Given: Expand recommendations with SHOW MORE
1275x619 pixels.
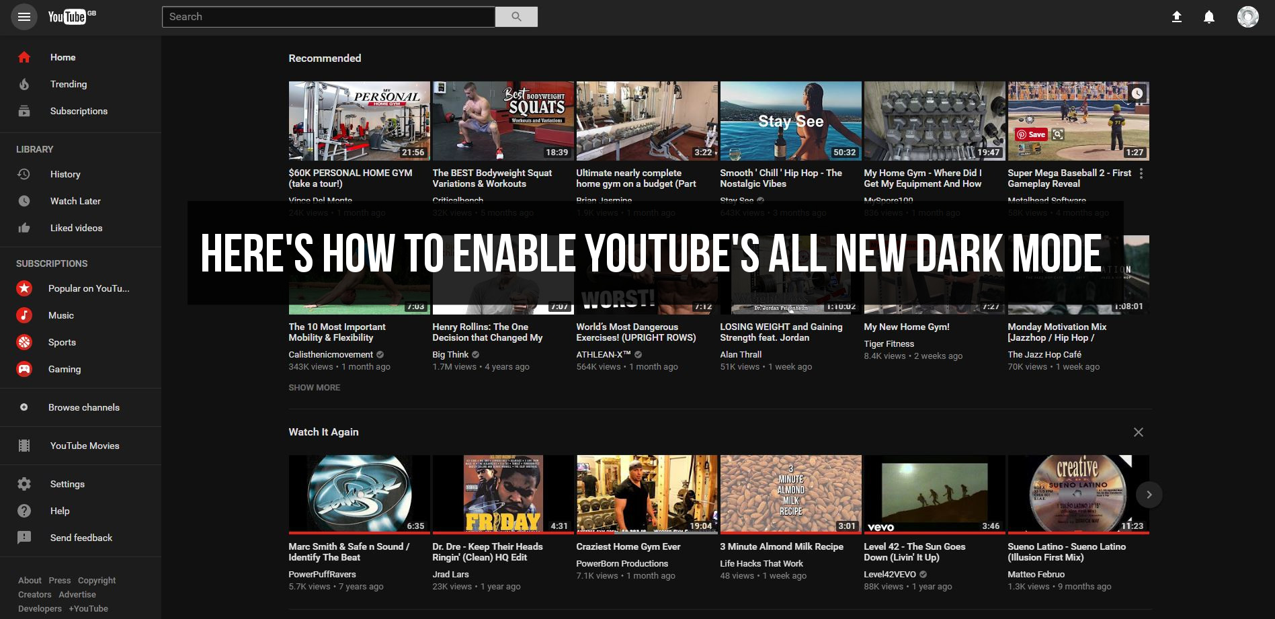Looking at the screenshot, I should (315, 388).
